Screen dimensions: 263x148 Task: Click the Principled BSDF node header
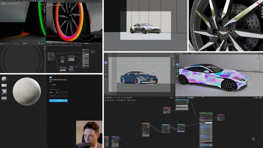point(206,113)
